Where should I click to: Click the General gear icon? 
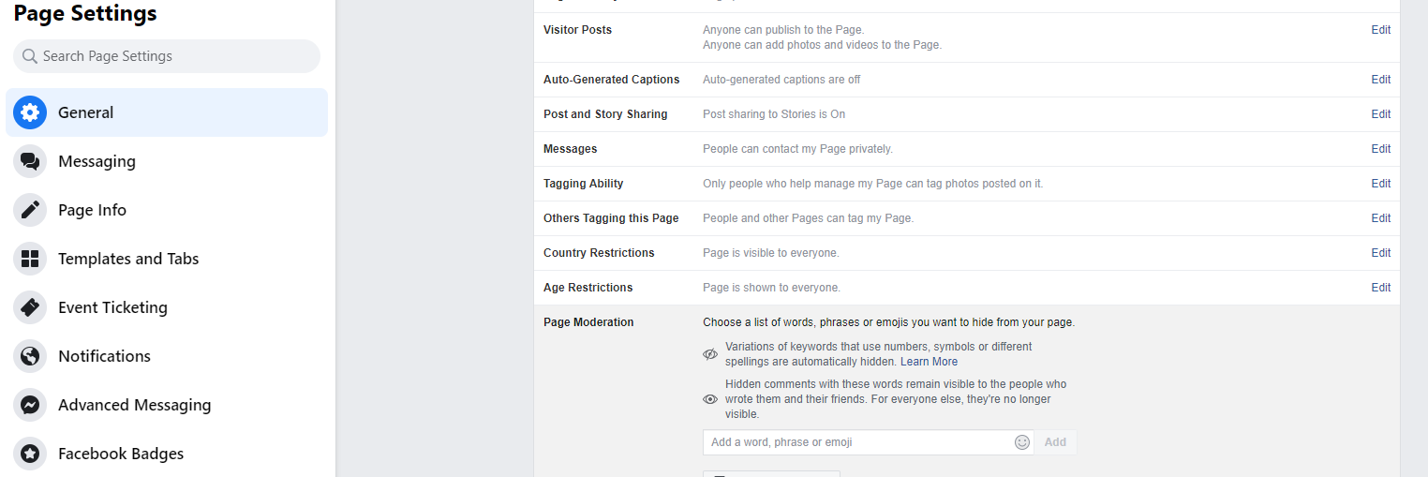tap(30, 112)
